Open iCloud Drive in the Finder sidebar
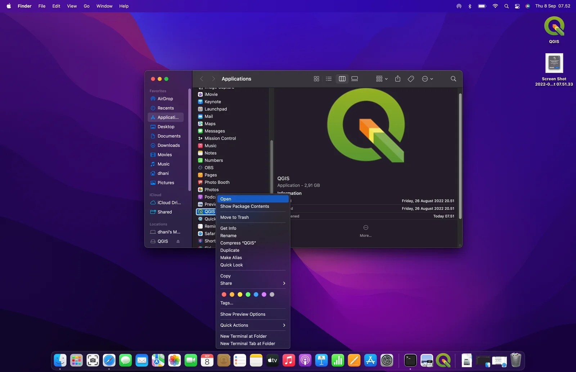Screen dimensions: 576x372 [x=166, y=203]
